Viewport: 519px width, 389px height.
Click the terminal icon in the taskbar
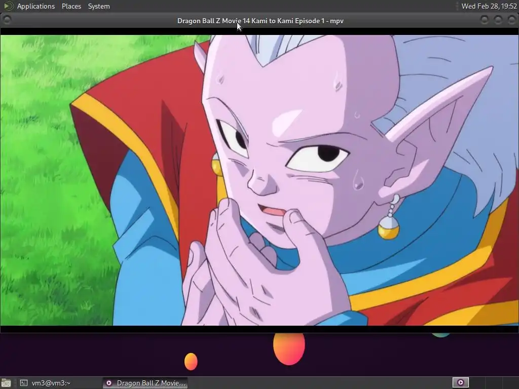click(23, 383)
